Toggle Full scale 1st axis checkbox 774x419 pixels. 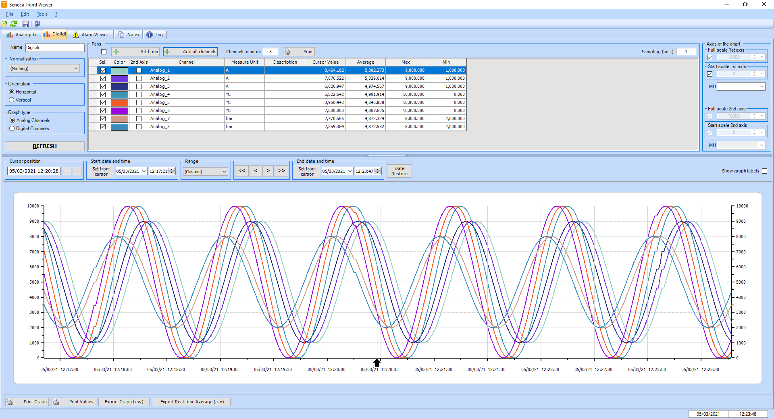coord(710,57)
